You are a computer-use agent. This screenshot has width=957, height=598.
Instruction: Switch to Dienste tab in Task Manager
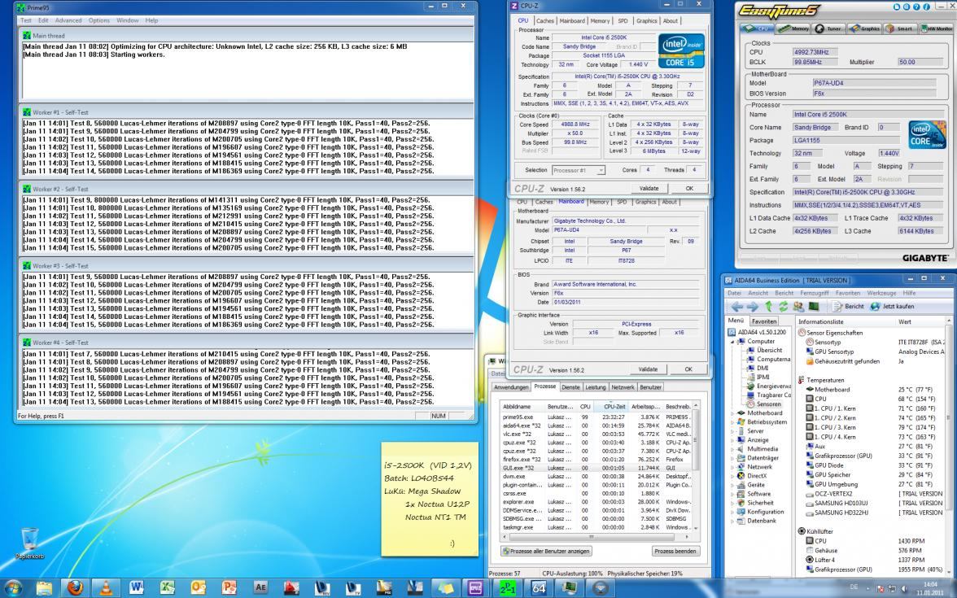pyautogui.click(x=570, y=387)
